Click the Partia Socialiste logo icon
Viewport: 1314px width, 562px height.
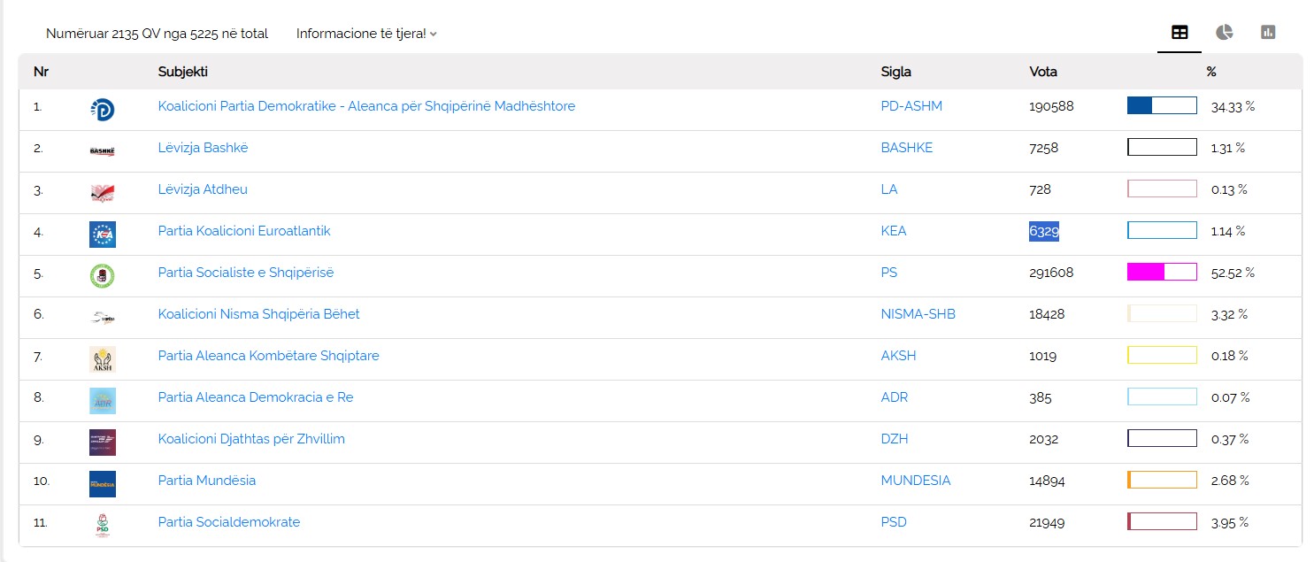(x=103, y=276)
